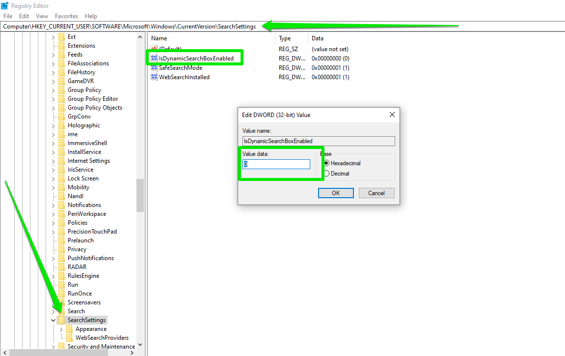Click the Registry Editor app icon in title bar
Image resolution: width=565 pixels, height=356 pixels.
pyautogui.click(x=5, y=6)
